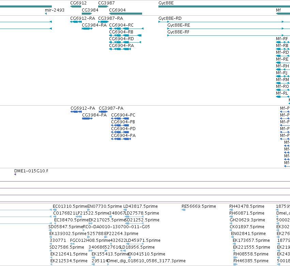Click EST EC01310.5prime
This screenshot has height=266, width=290.
[70, 206]
